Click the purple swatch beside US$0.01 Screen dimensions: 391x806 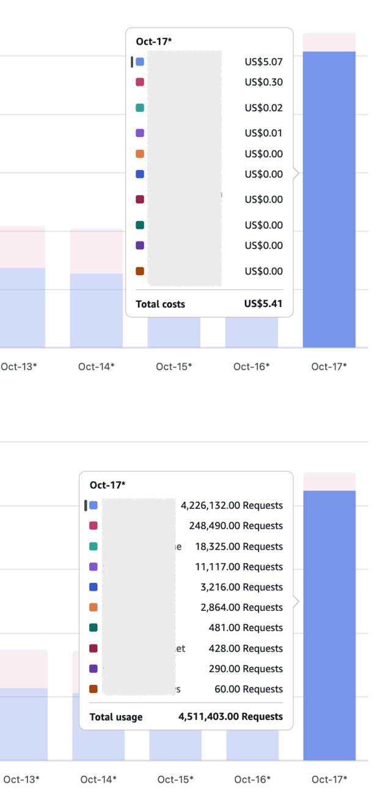tap(140, 133)
